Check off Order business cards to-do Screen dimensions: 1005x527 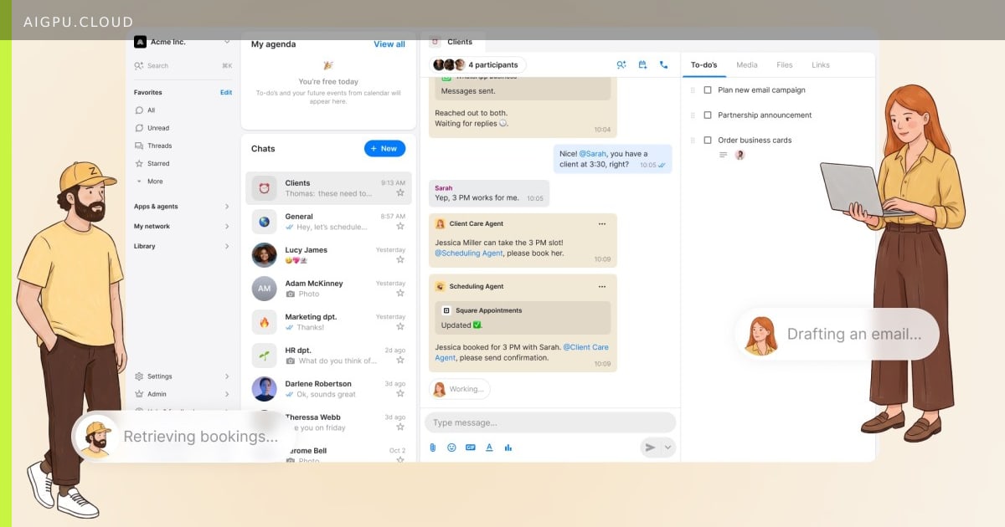click(x=708, y=140)
